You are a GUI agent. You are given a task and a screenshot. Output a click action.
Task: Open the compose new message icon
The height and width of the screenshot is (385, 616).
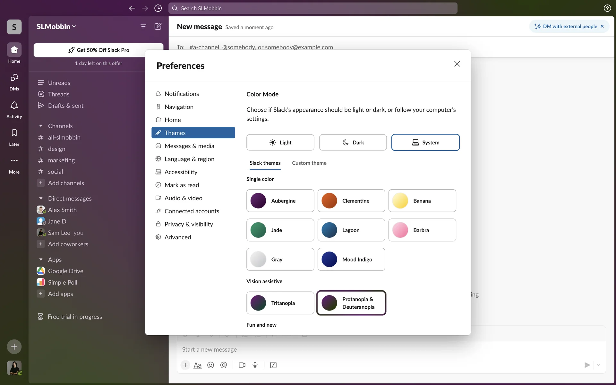point(158,26)
